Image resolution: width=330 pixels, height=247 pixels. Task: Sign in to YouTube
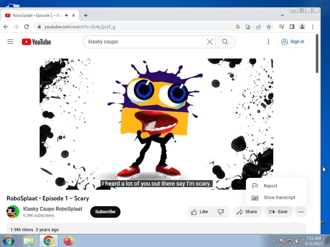click(x=293, y=41)
